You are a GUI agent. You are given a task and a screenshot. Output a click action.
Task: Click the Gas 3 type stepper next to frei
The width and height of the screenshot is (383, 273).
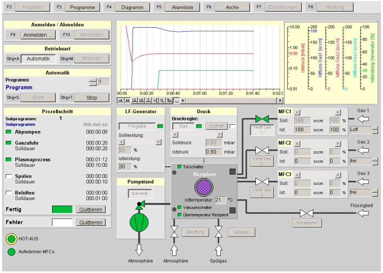point(375,193)
